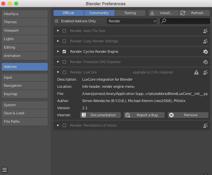Click the Blender logo icon on Cycles Render Engine
This screenshot has height=175, width=212.
pyautogui.click(x=205, y=52)
